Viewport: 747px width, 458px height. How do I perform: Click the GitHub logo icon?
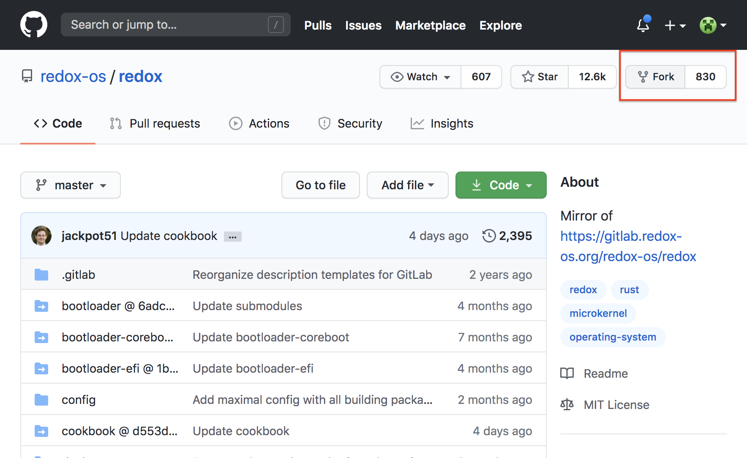point(33,24)
